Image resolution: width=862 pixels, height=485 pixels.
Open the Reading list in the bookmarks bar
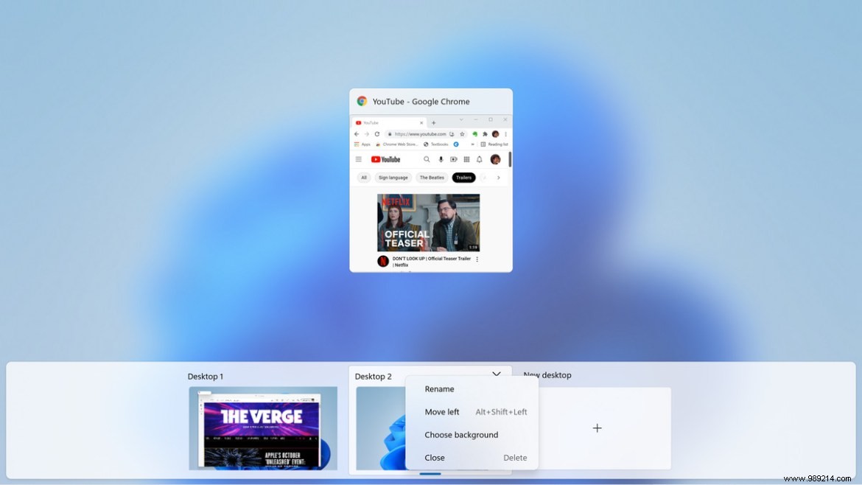(497, 144)
